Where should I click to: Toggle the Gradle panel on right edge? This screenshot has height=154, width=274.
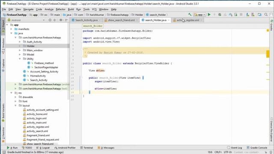[271, 25]
